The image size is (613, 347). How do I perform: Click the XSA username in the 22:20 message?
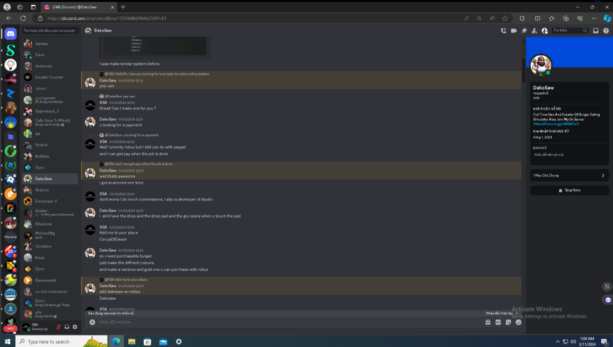click(103, 103)
